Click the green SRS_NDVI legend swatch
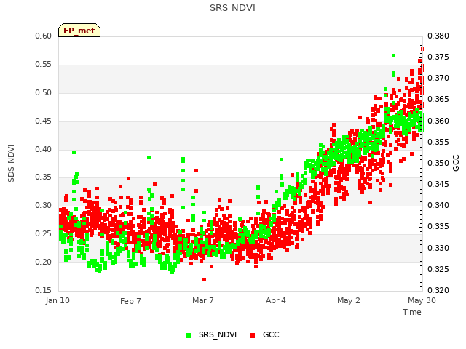This screenshot has height=349, width=466. point(188,335)
